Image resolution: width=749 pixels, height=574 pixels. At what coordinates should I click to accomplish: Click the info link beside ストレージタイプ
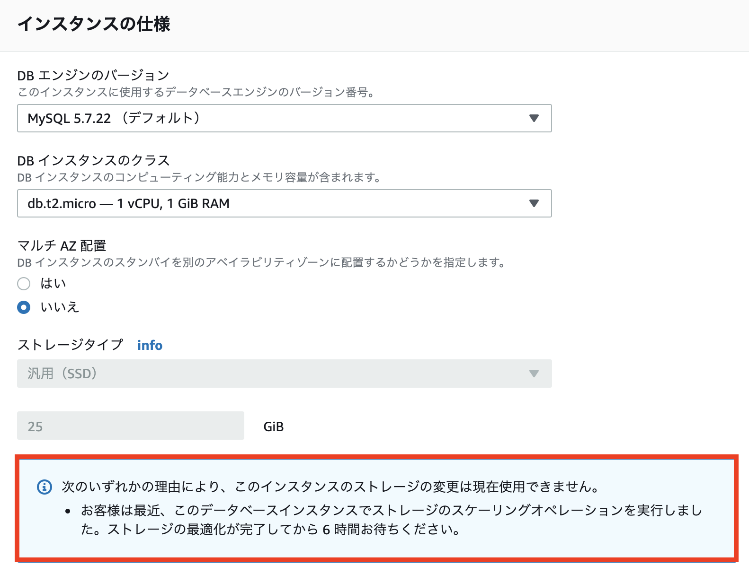(150, 345)
